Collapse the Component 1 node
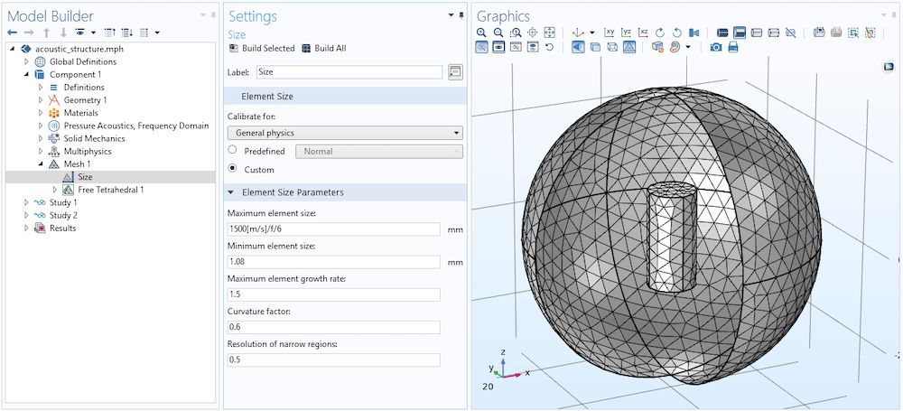 (26, 74)
